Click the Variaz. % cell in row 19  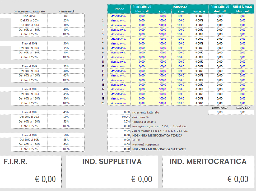click(x=199, y=98)
